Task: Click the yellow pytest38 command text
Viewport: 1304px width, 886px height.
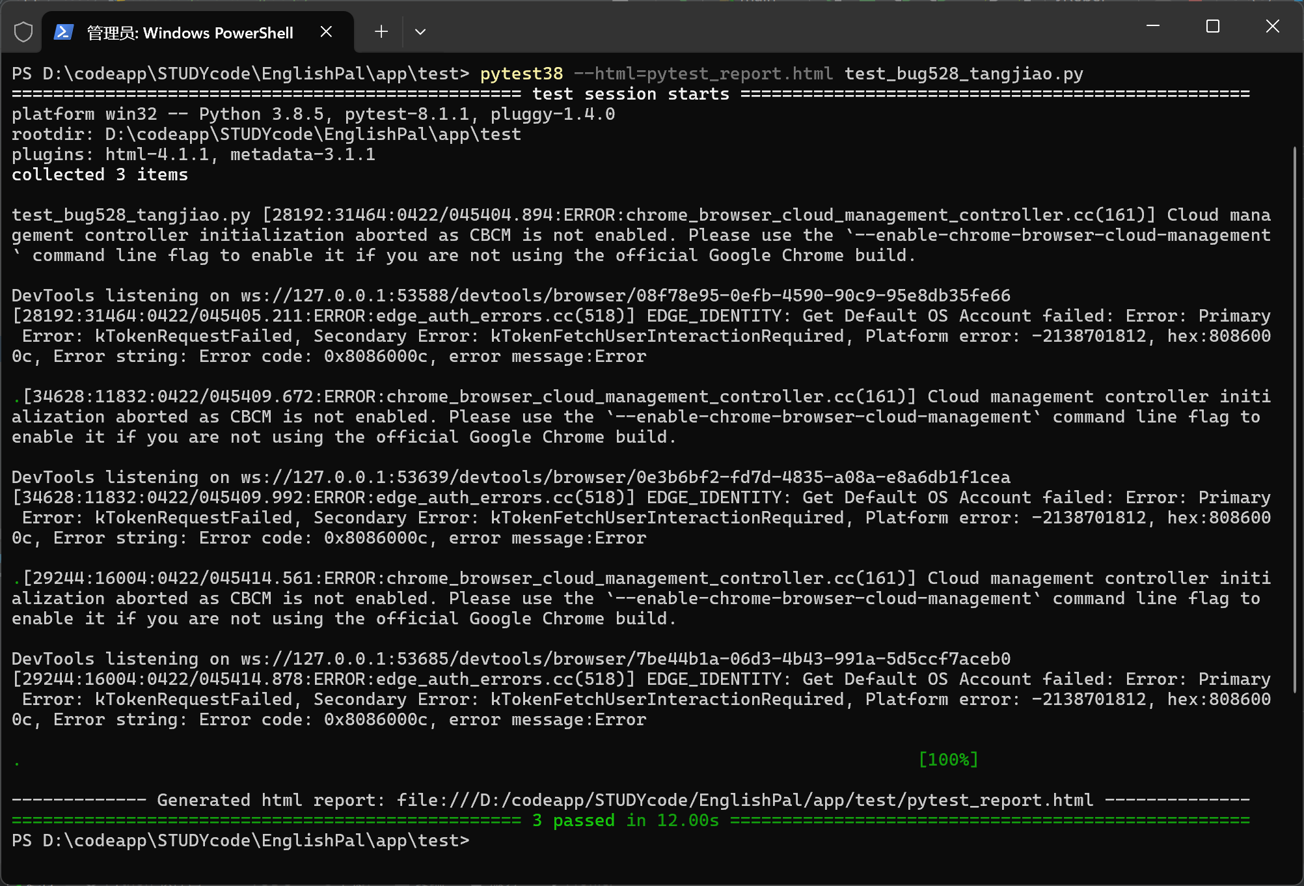Action: pyautogui.click(x=521, y=74)
